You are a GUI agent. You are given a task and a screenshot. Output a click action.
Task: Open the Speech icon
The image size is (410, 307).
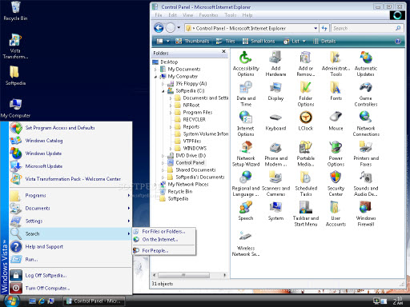click(246, 211)
